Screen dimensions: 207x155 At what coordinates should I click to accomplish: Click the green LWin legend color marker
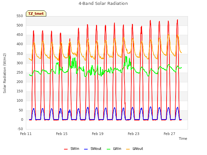tap(109, 149)
